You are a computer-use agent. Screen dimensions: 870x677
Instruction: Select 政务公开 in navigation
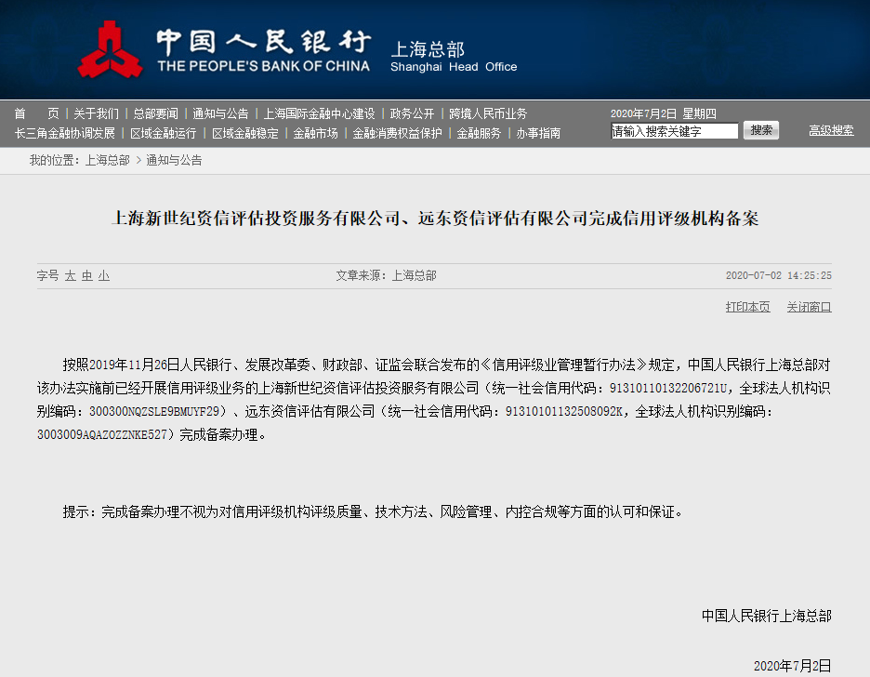pos(412,113)
